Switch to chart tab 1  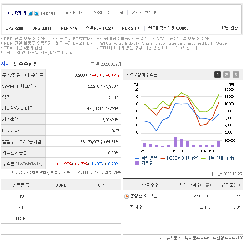[217, 75]
